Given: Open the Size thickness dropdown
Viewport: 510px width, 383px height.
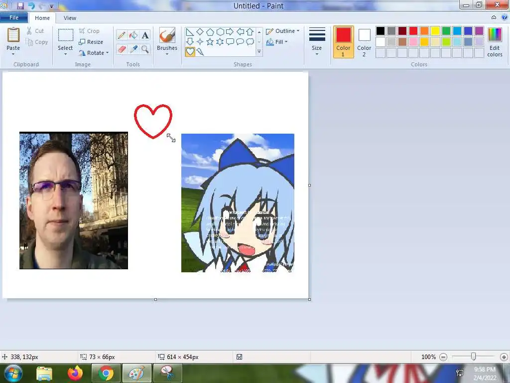Looking at the screenshot, I should pyautogui.click(x=317, y=41).
